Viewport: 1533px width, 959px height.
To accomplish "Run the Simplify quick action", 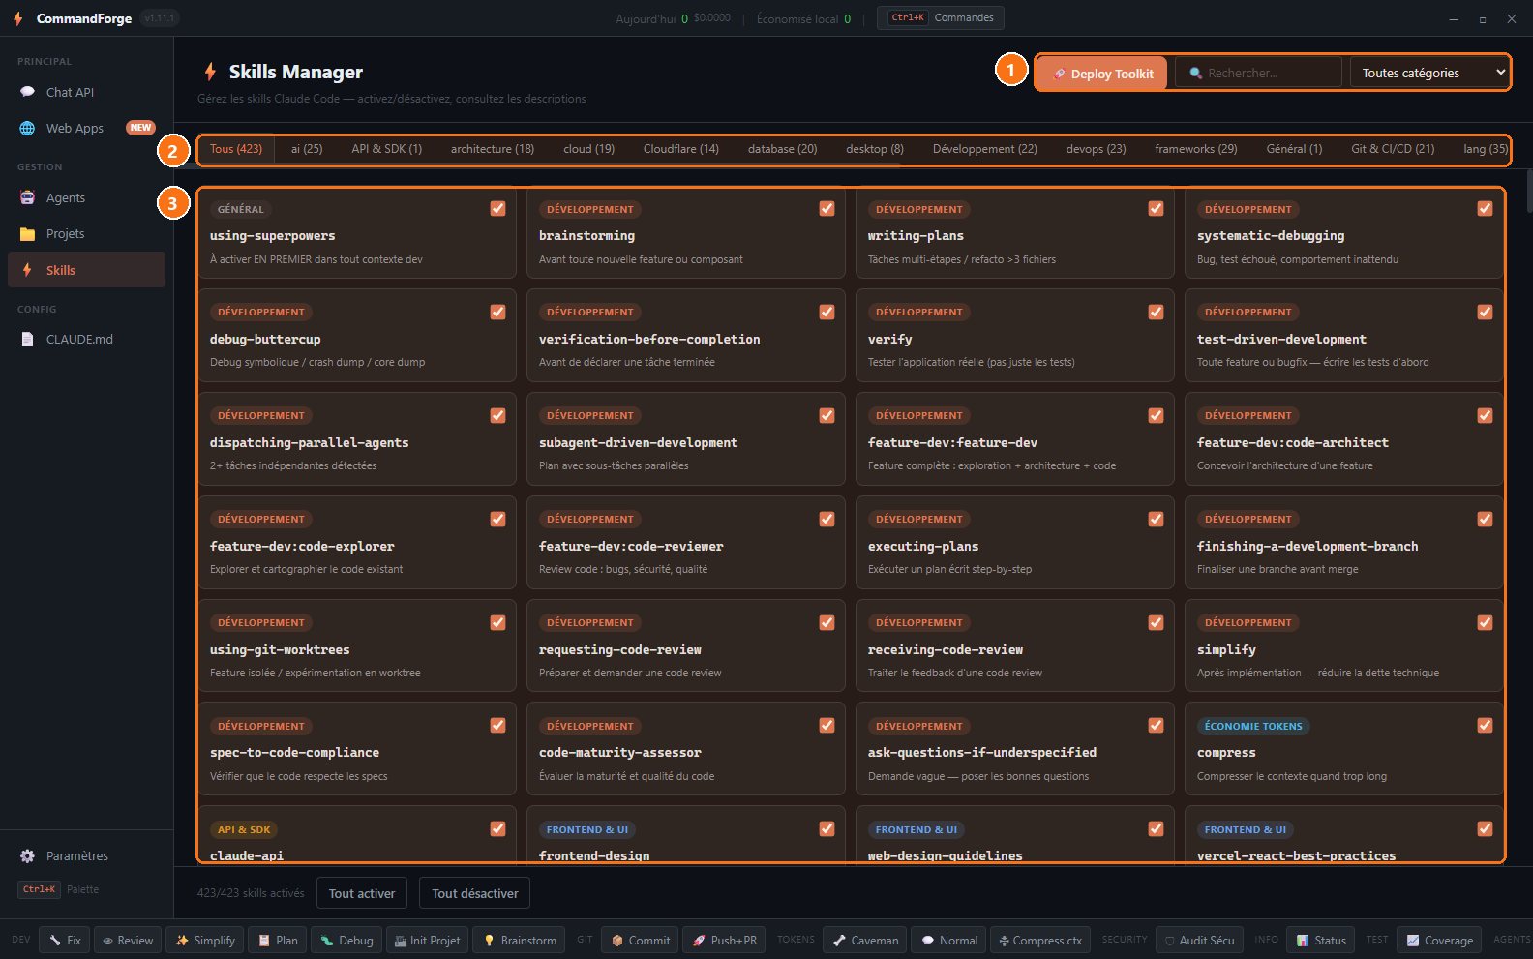I will (205, 940).
